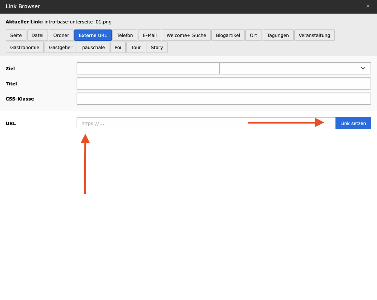Focus the CSS-Klasse input field
The image size is (377, 300).
[x=224, y=99]
